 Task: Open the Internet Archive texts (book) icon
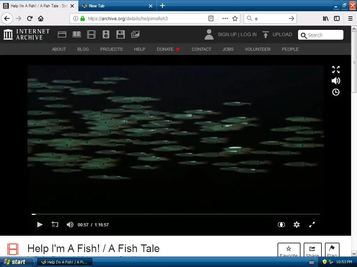tap(76, 34)
